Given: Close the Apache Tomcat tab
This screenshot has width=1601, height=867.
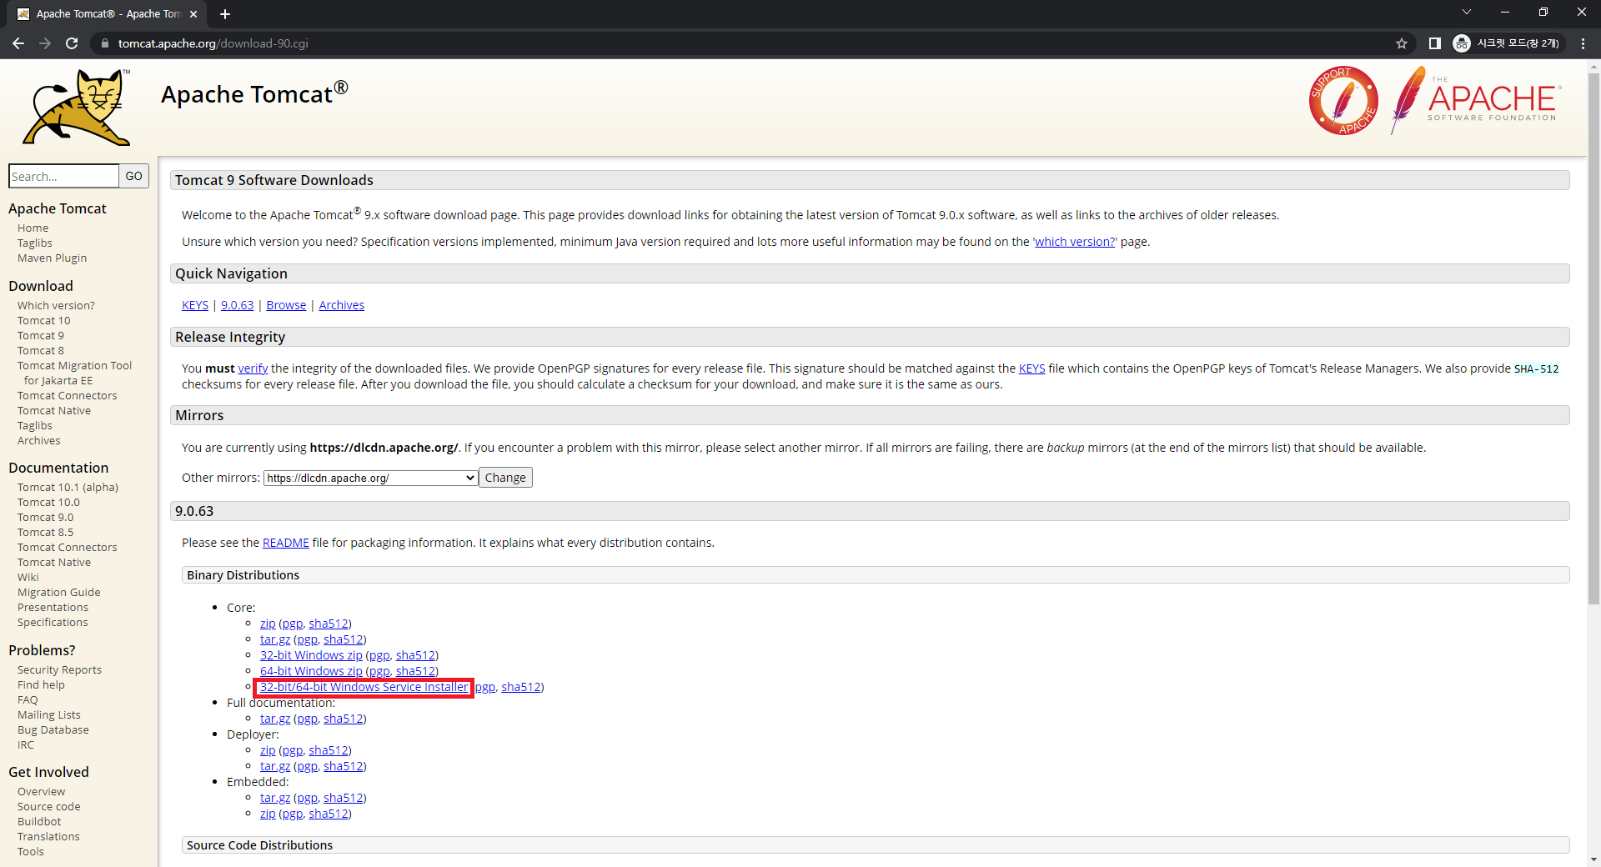Looking at the screenshot, I should point(193,14).
